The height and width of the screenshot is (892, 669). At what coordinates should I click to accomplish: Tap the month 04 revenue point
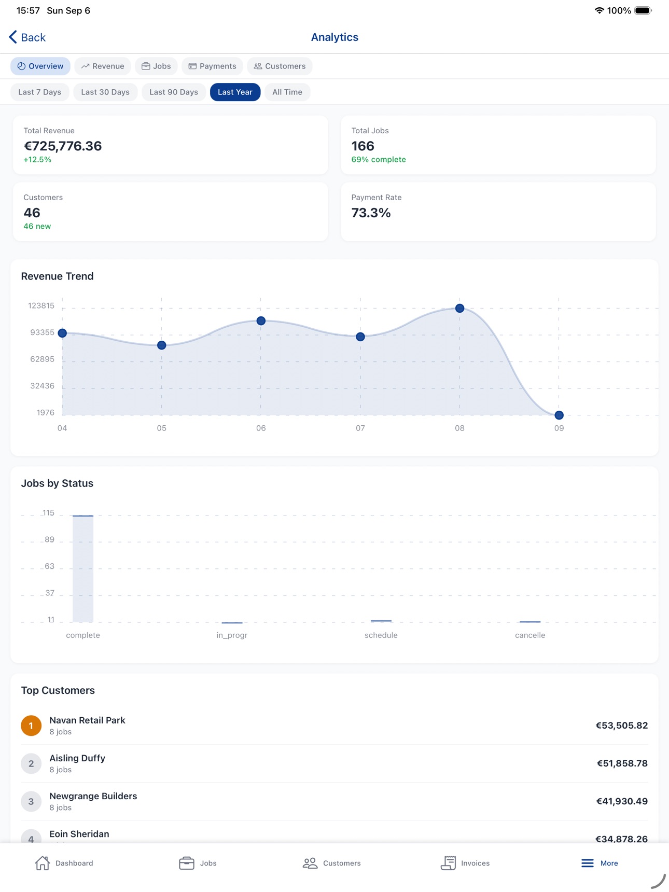pyautogui.click(x=62, y=333)
